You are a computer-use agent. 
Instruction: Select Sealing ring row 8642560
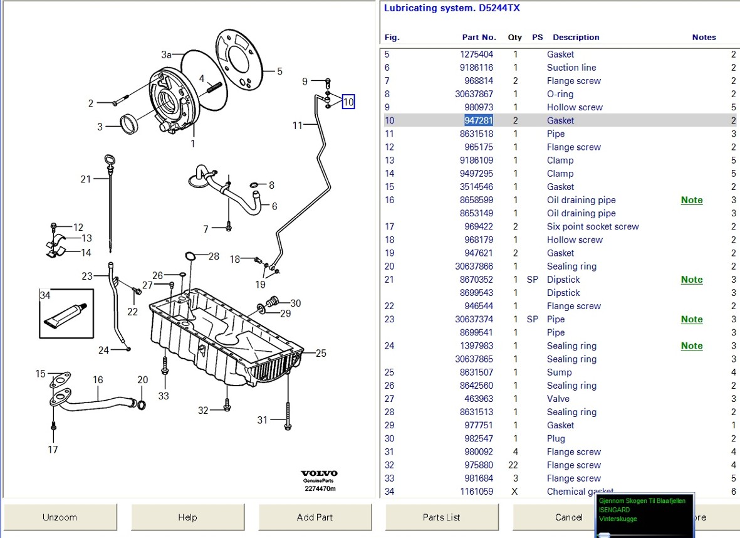click(x=560, y=386)
